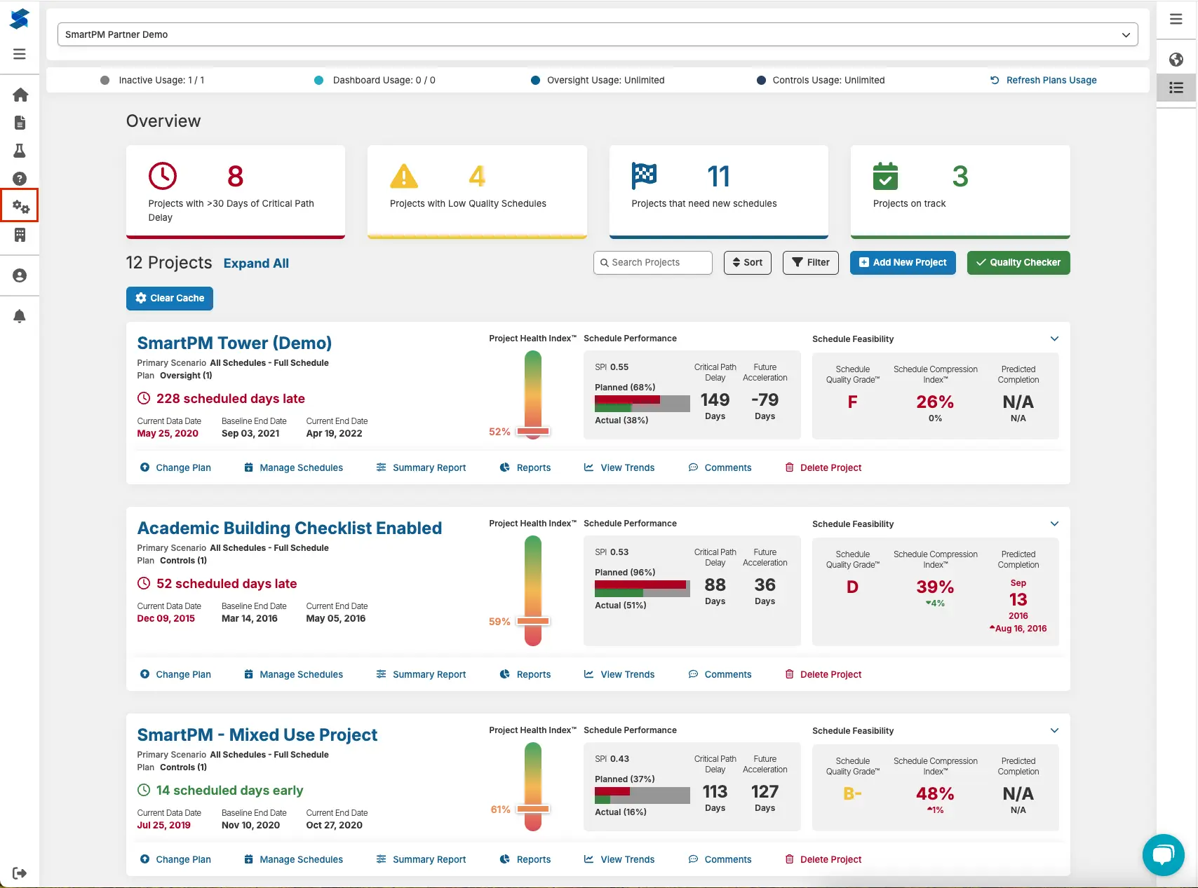Click the logout icon in sidebar
This screenshot has height=888, width=1198.
click(x=20, y=873)
